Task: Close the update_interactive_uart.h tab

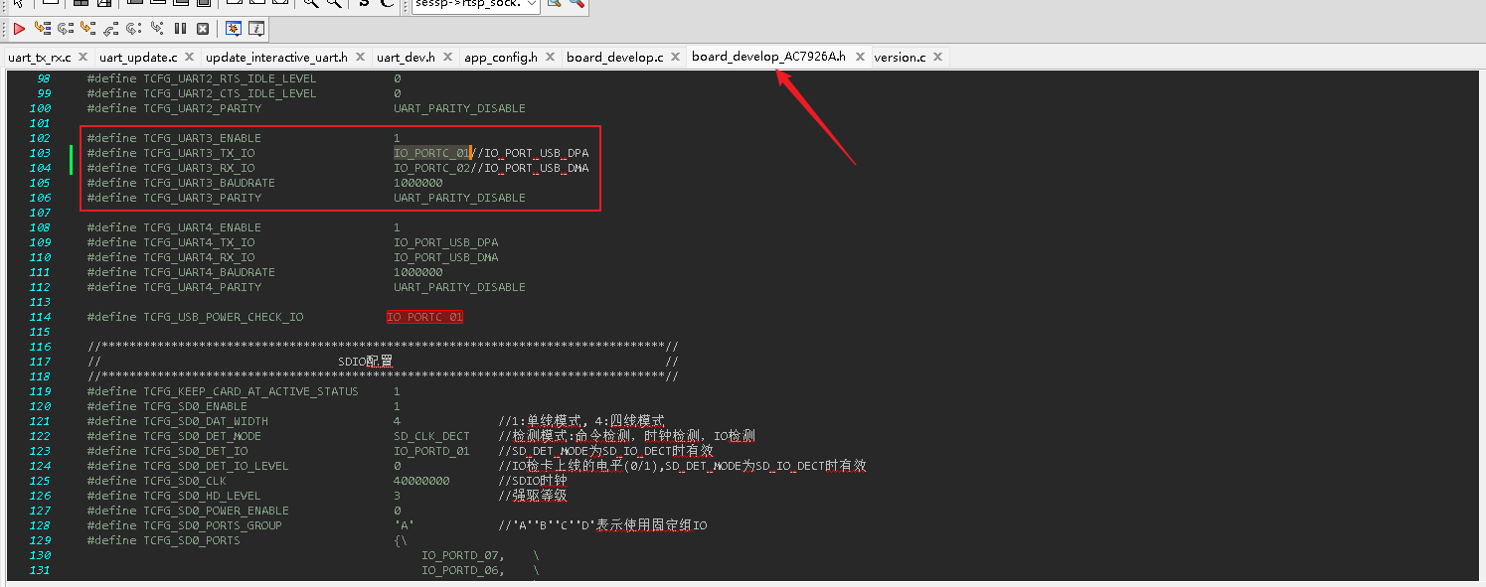Action: tap(359, 57)
